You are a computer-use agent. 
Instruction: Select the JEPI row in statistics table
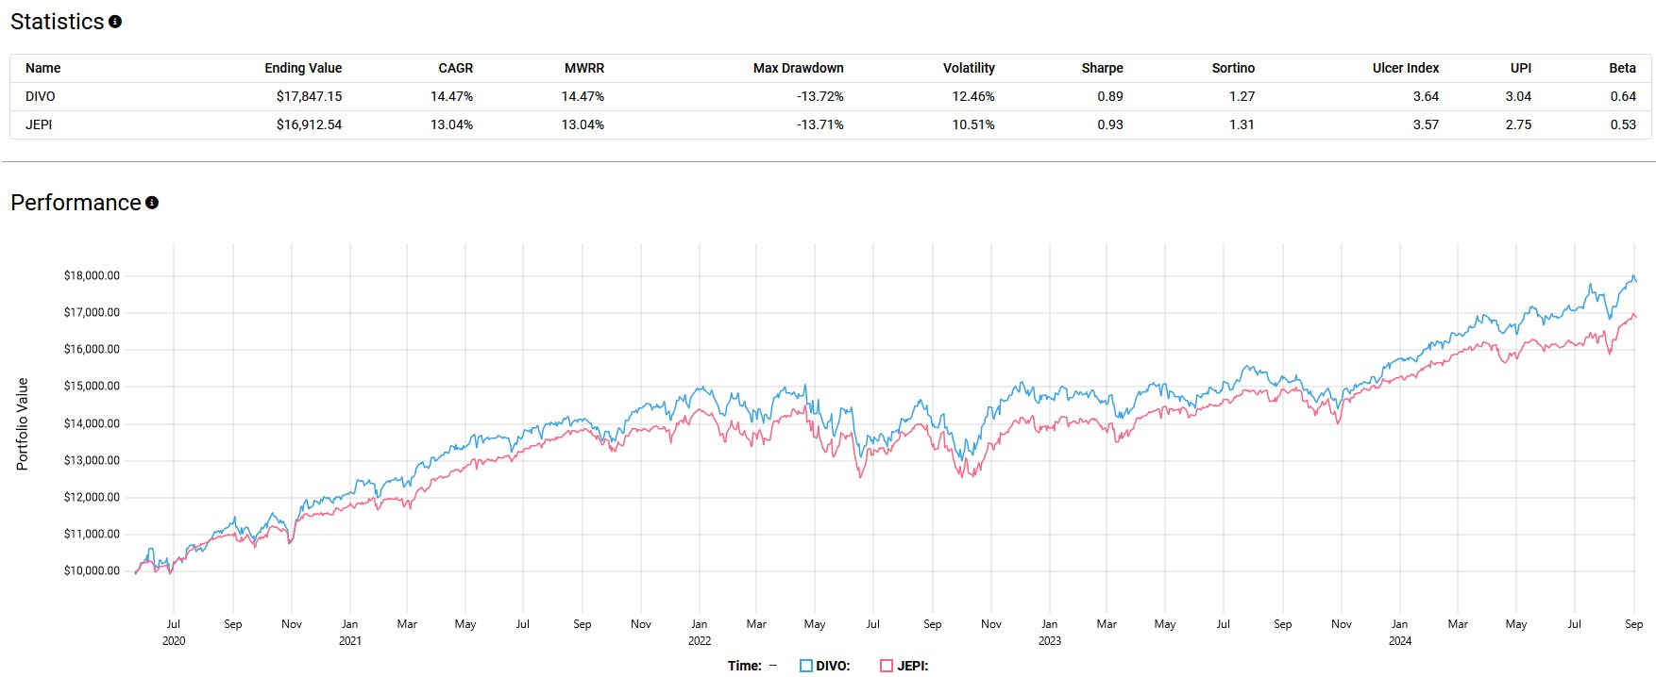coord(39,124)
